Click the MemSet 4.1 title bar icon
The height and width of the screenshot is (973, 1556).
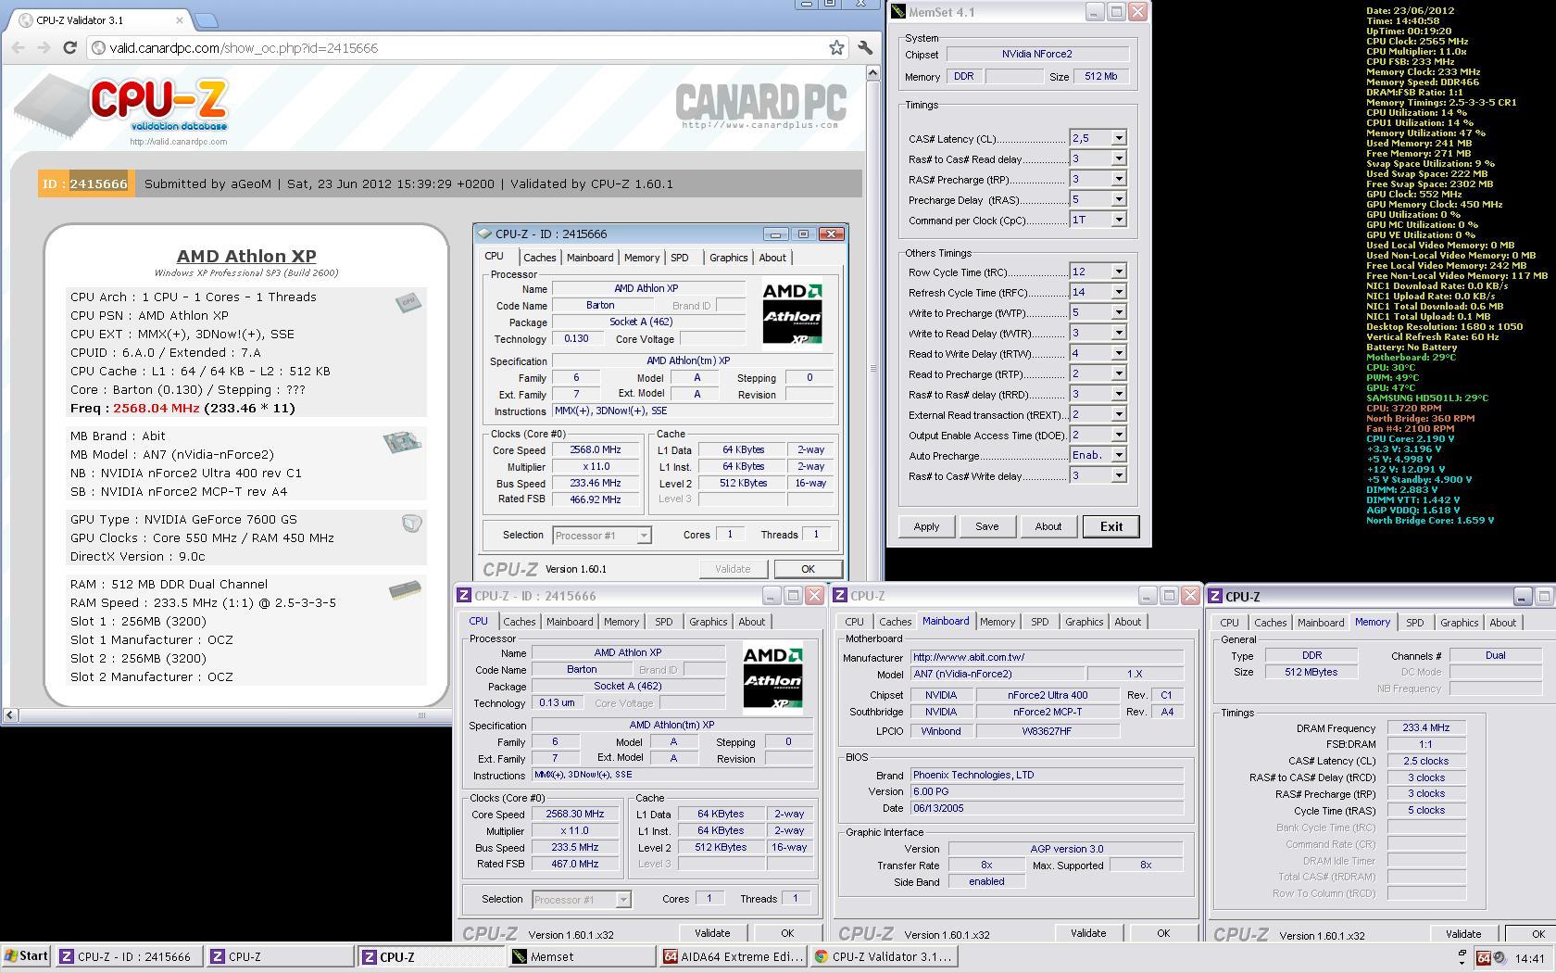[x=899, y=12]
